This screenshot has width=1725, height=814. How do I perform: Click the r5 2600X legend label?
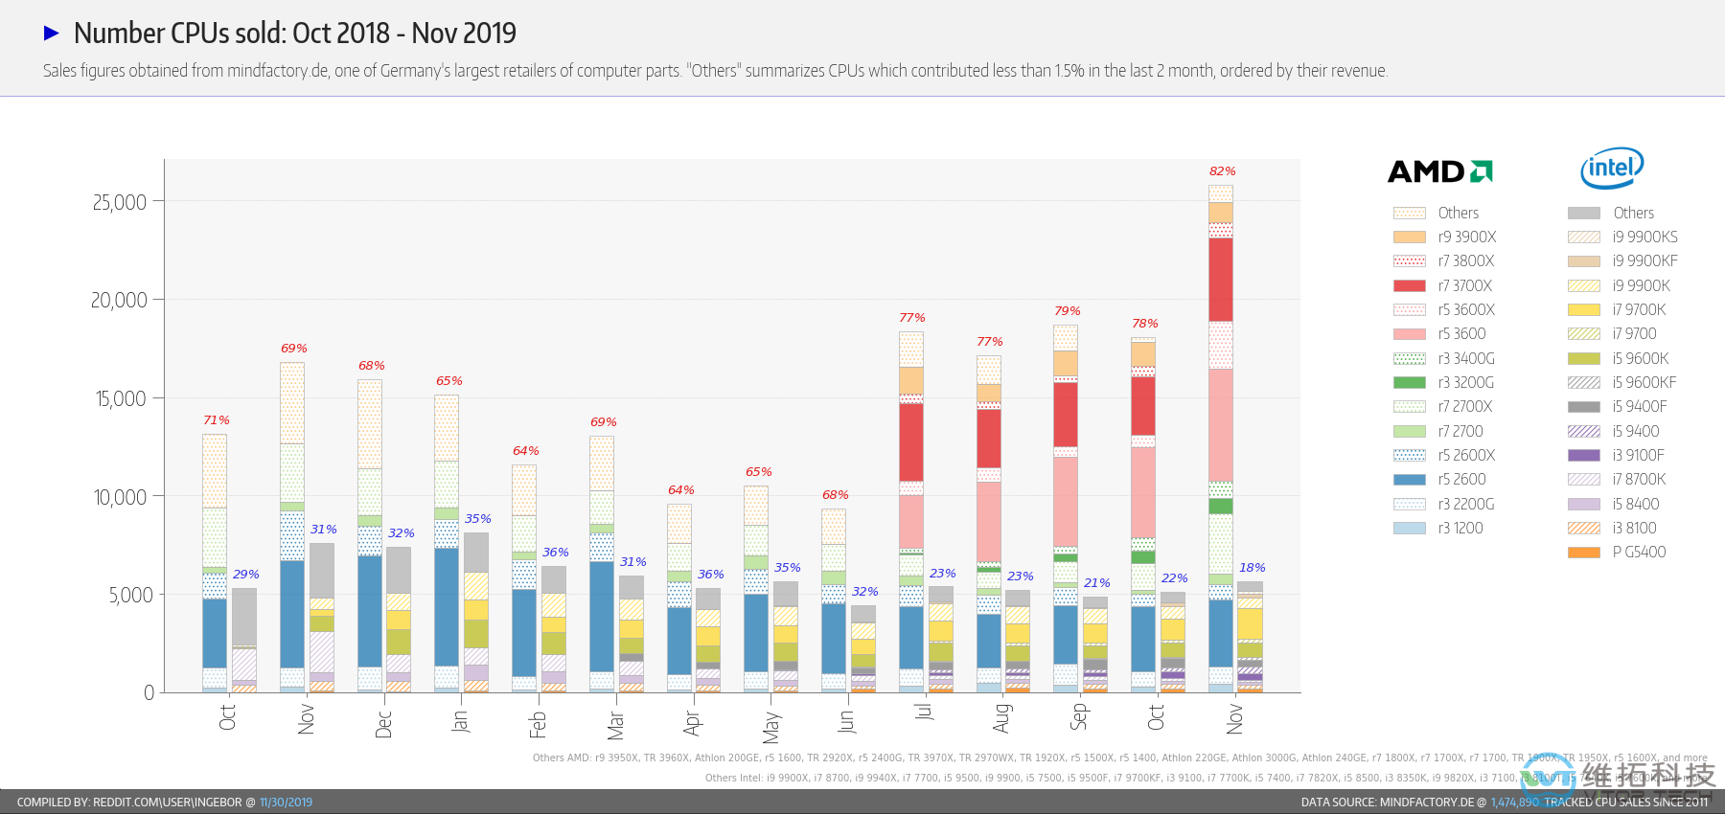tap(1466, 455)
